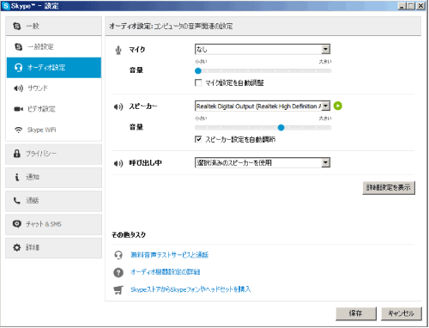Uncheck スピーカー設定を自動調節 checkbox

198,139
